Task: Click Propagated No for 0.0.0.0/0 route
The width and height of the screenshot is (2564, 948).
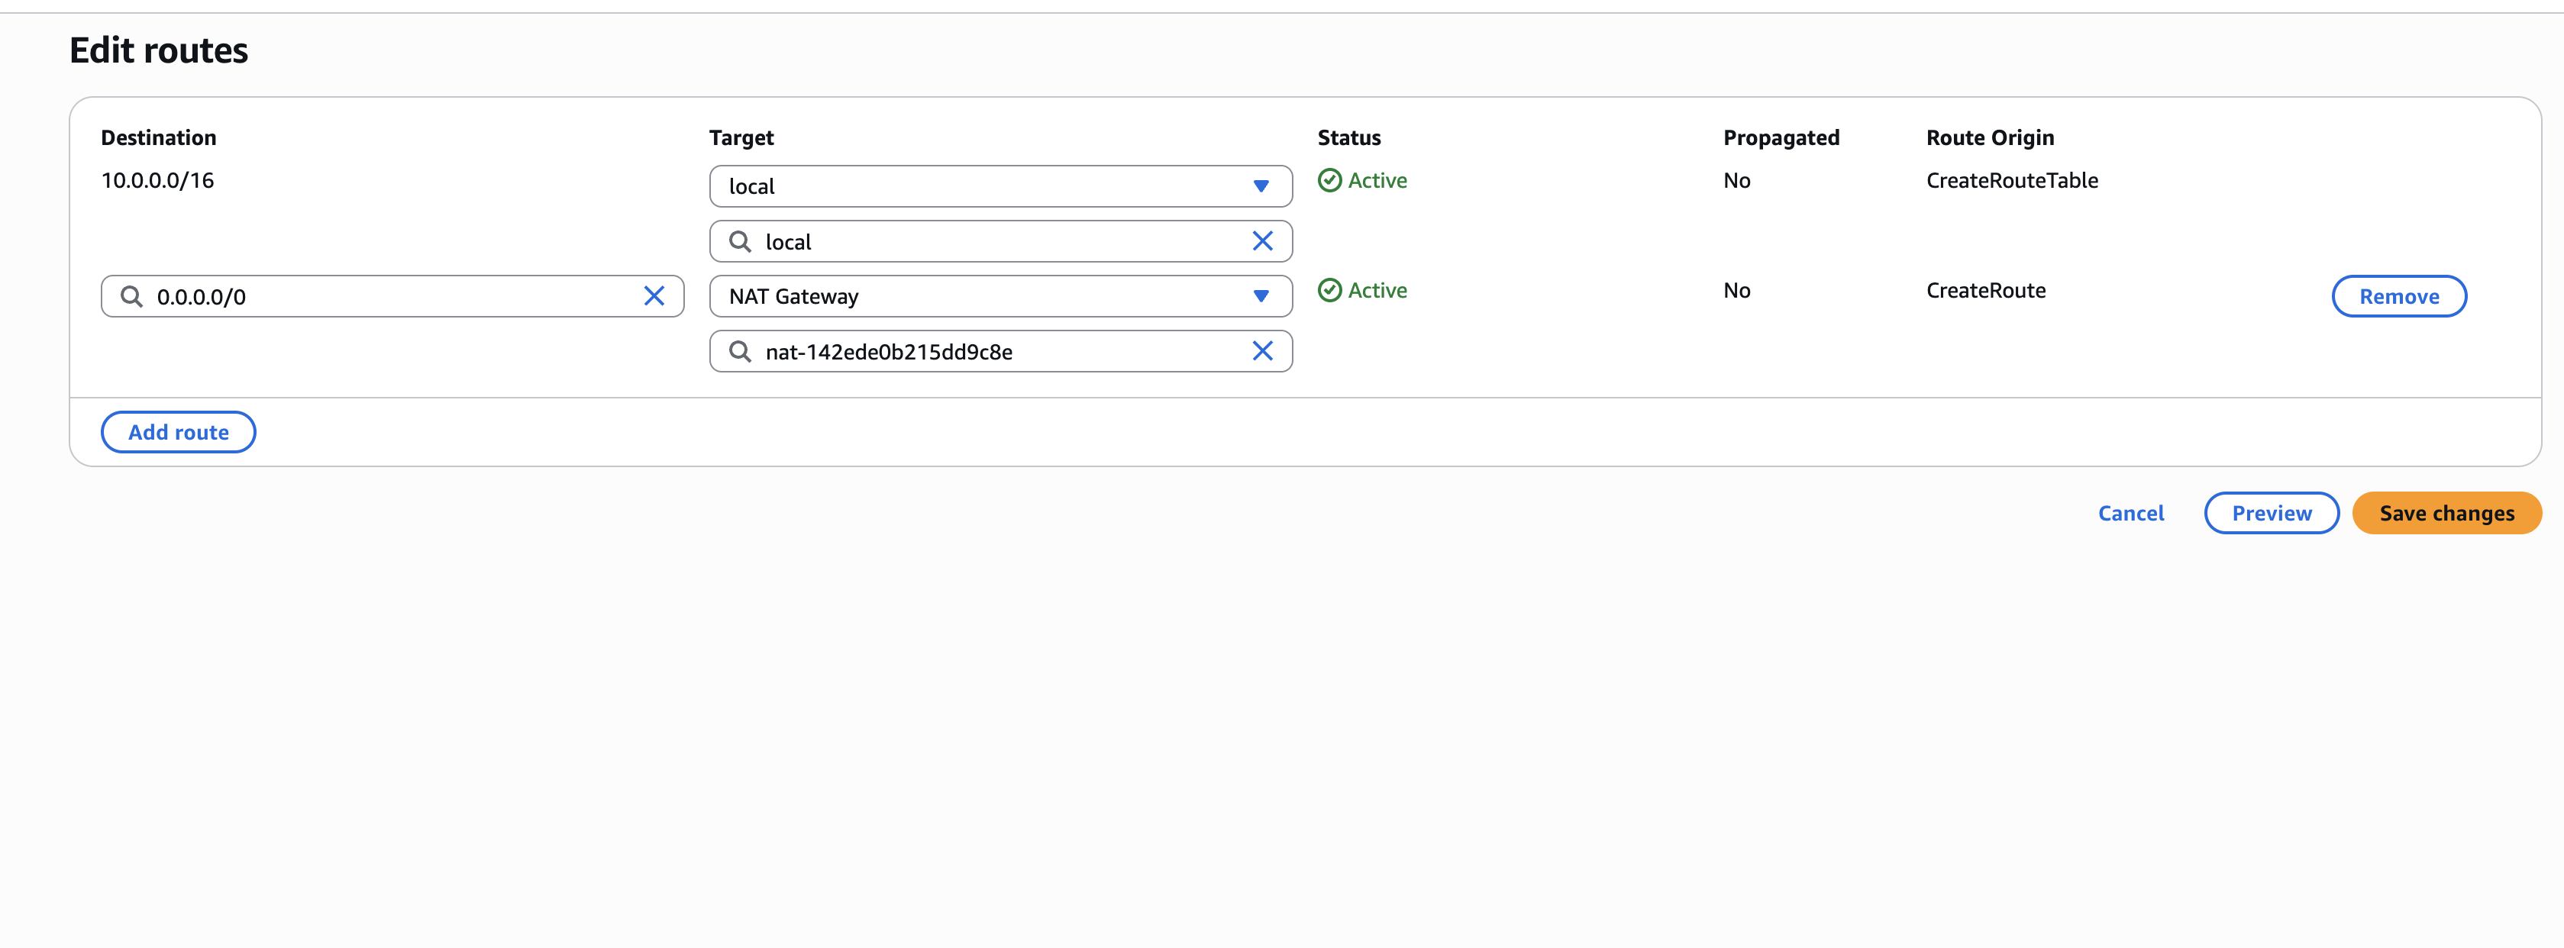Action: click(x=1737, y=289)
